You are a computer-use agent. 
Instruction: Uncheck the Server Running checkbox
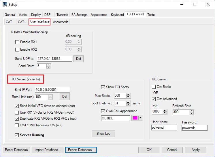(x=17, y=135)
